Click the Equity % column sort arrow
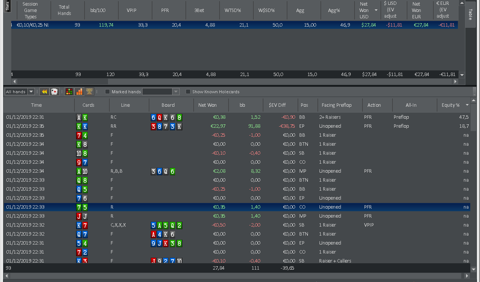The height and width of the screenshot is (282, 480). coord(467,105)
